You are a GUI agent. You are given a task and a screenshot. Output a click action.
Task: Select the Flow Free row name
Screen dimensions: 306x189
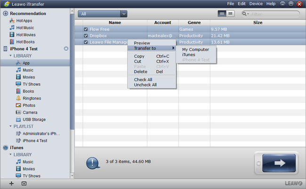99,29
